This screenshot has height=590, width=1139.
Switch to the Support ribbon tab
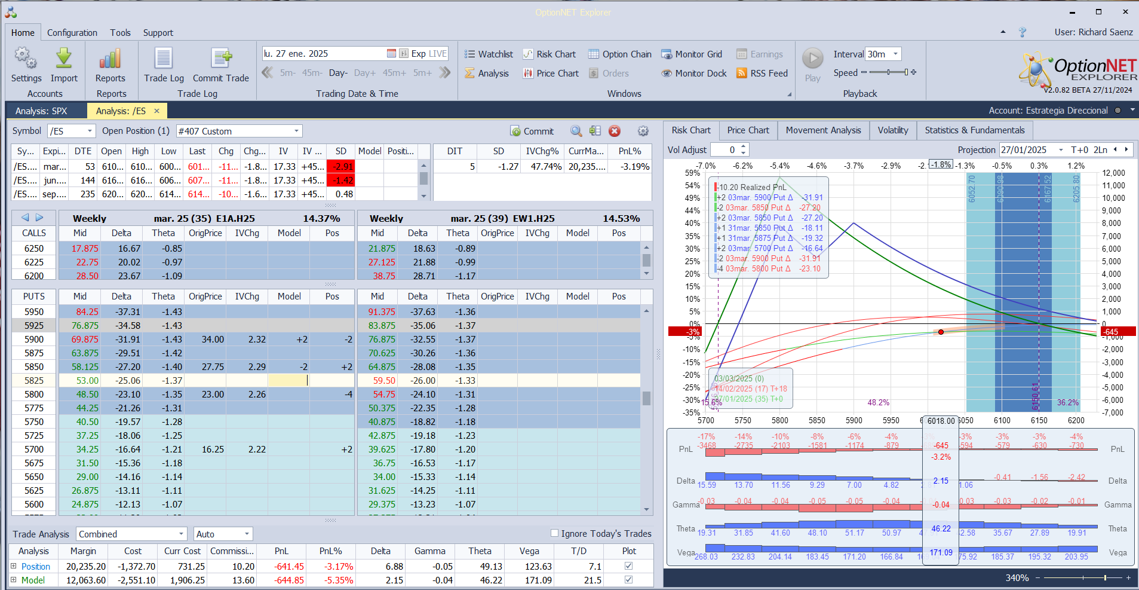point(158,33)
